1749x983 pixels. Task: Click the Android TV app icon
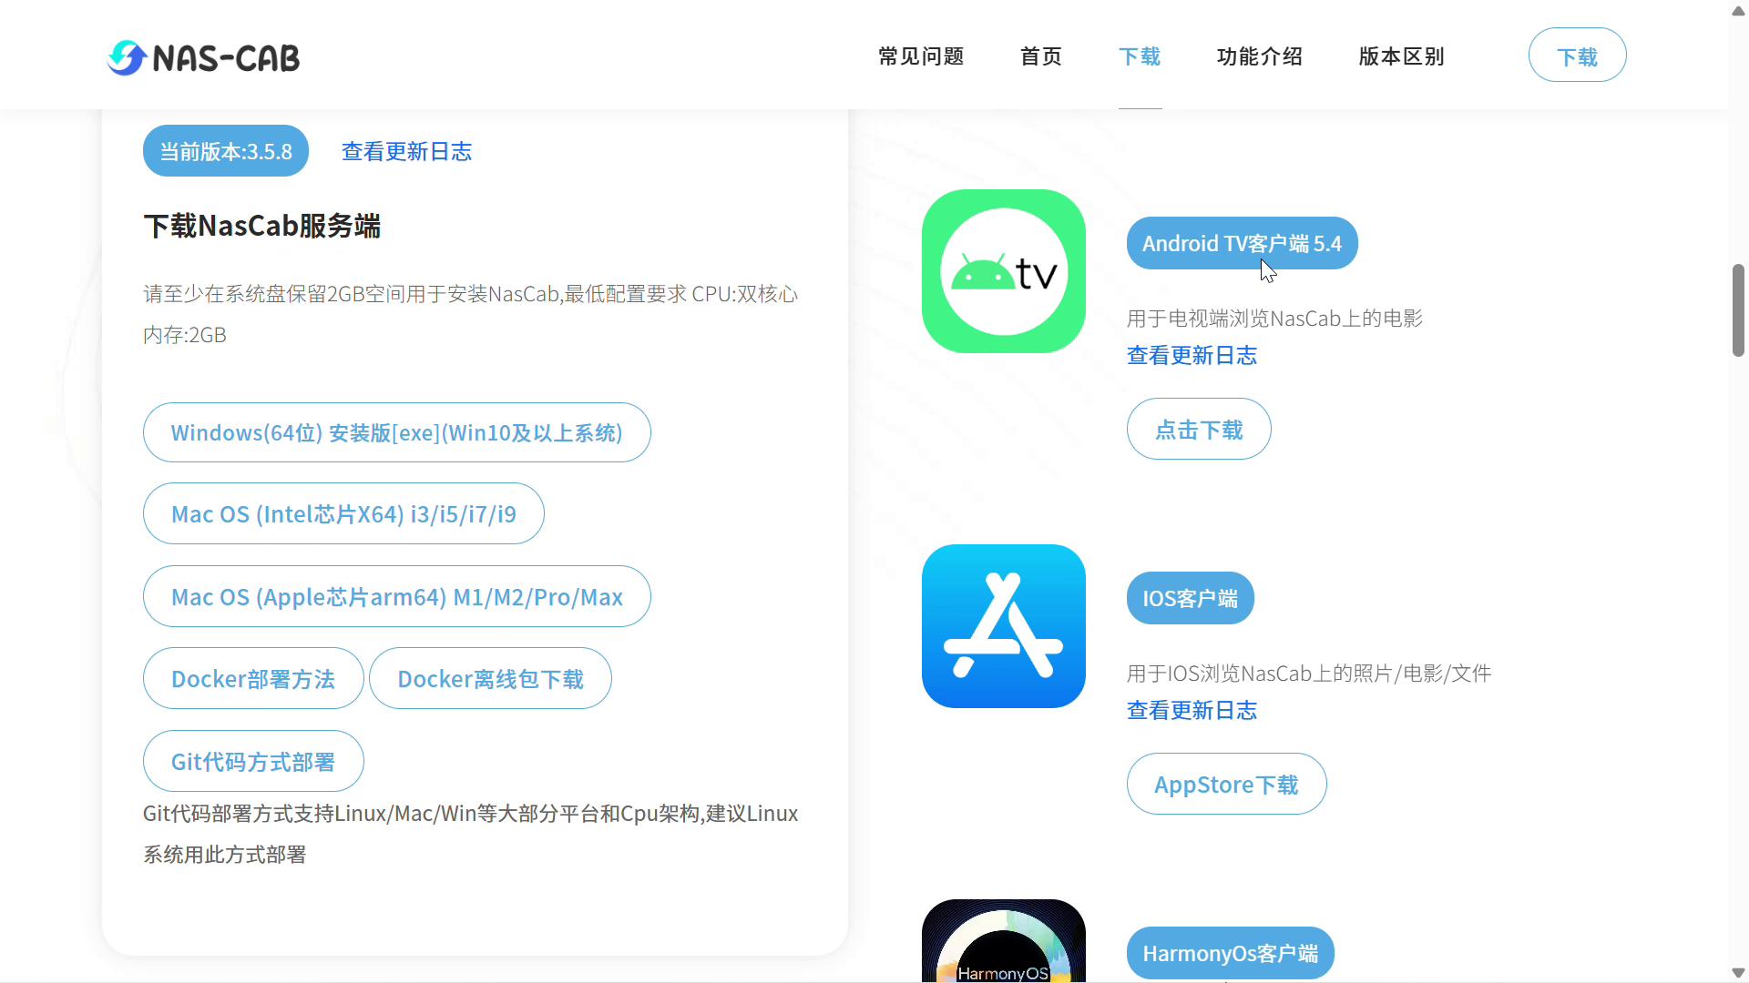(1003, 271)
